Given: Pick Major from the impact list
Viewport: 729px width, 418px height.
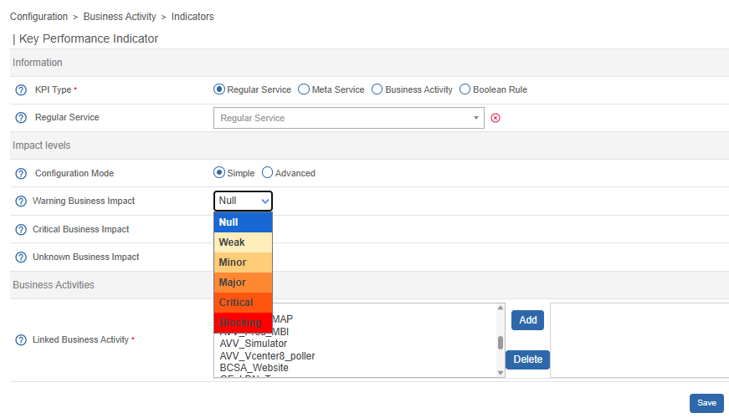Looking at the screenshot, I should click(x=243, y=283).
